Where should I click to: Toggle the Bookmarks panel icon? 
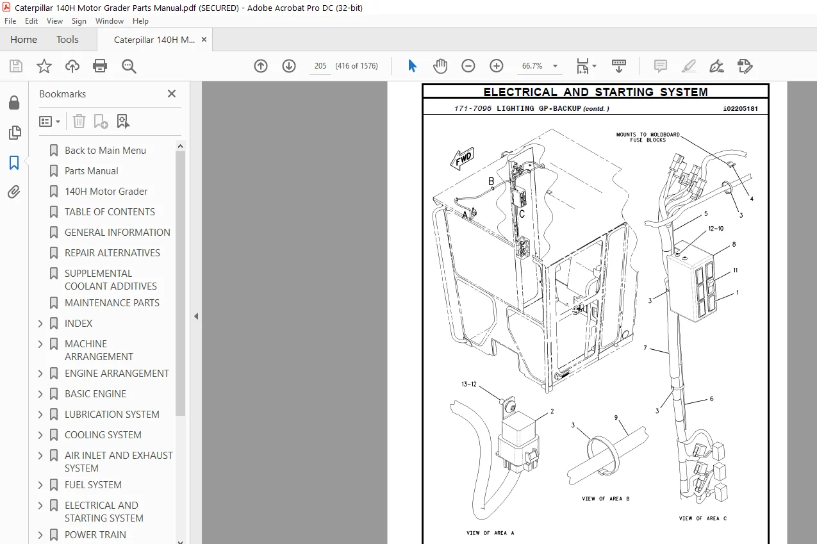point(14,163)
